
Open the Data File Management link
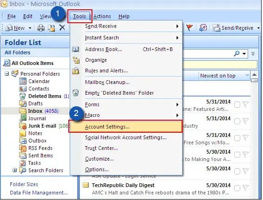coord(39,193)
